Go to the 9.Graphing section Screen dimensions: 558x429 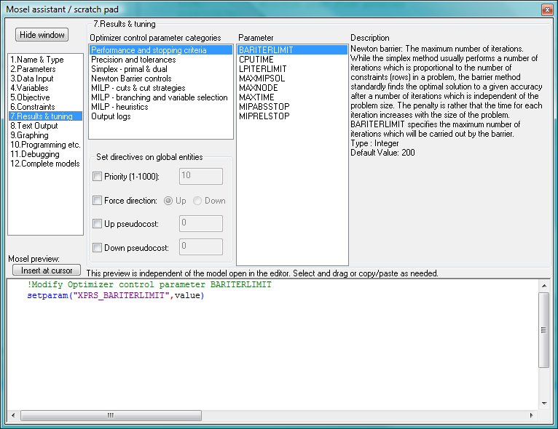(30, 135)
